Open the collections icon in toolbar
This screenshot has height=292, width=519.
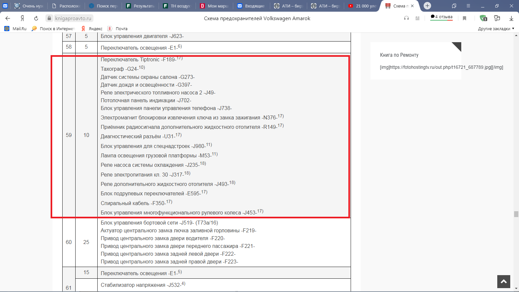click(497, 18)
